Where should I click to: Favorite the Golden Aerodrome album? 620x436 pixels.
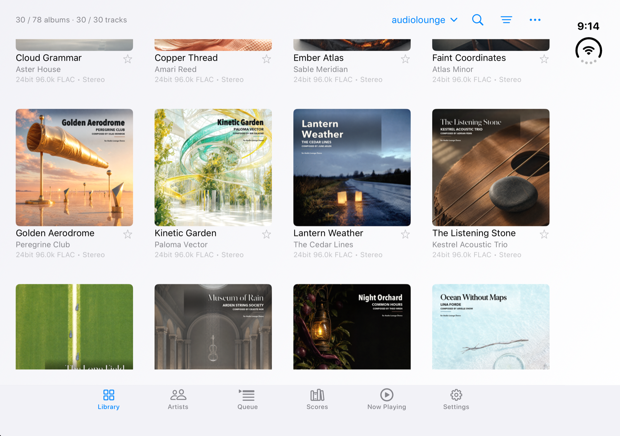pos(128,235)
